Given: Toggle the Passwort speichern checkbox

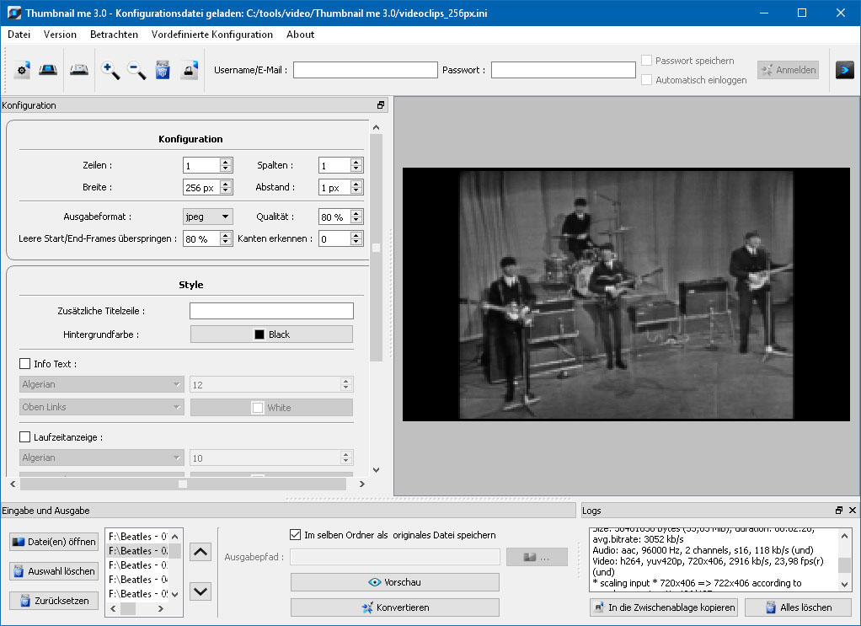Looking at the screenshot, I should (x=647, y=61).
